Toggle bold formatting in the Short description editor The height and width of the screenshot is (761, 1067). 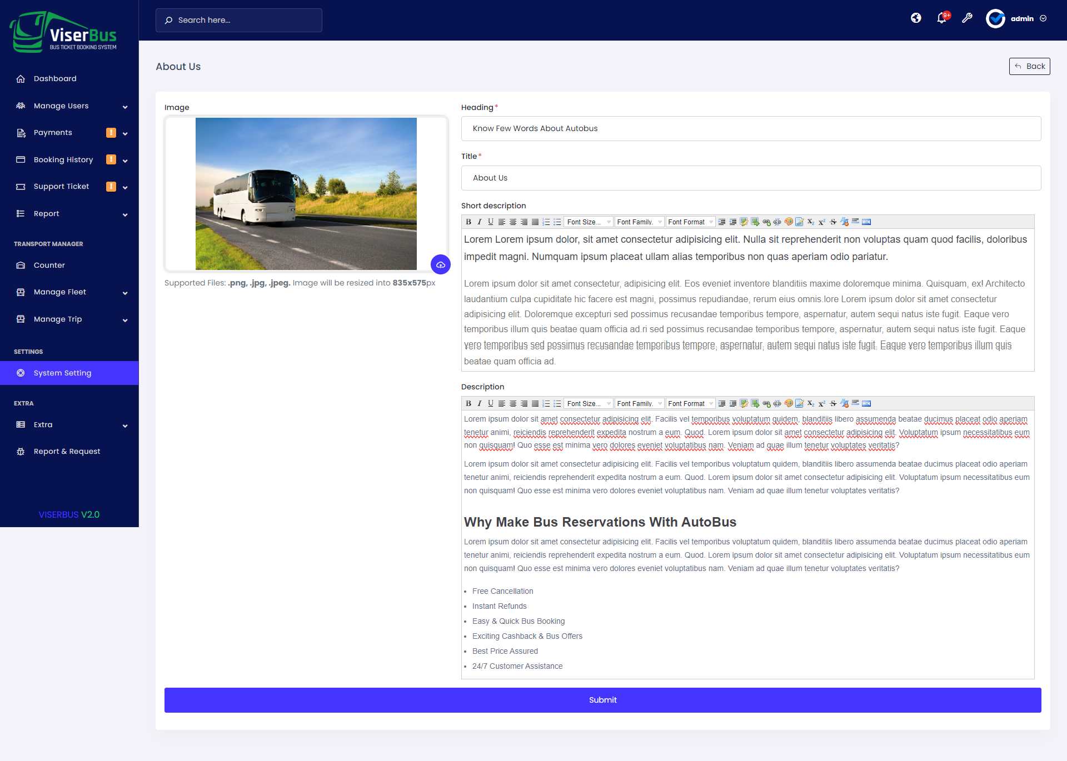(468, 222)
